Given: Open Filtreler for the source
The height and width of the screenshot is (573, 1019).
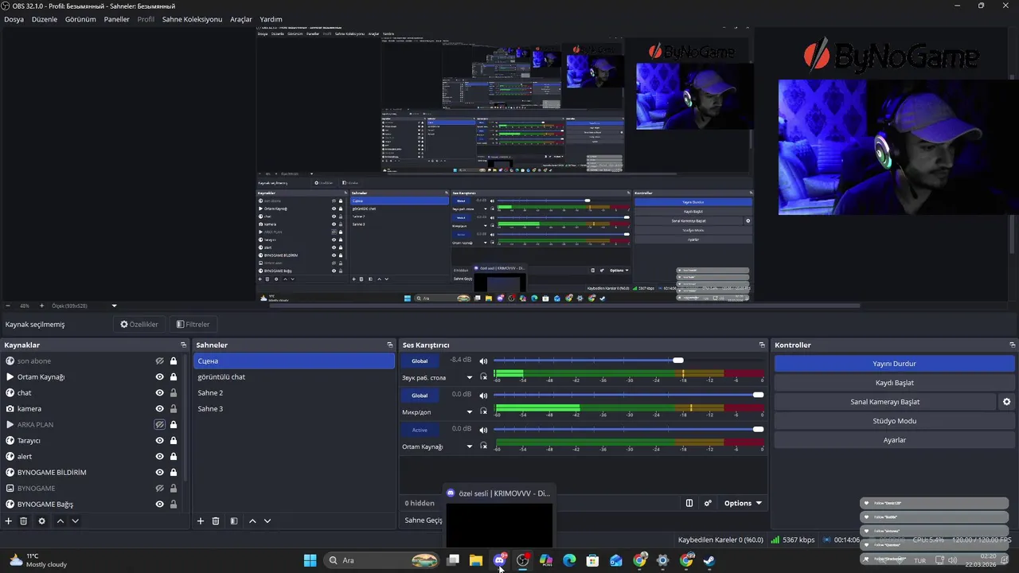Looking at the screenshot, I should coord(193,324).
